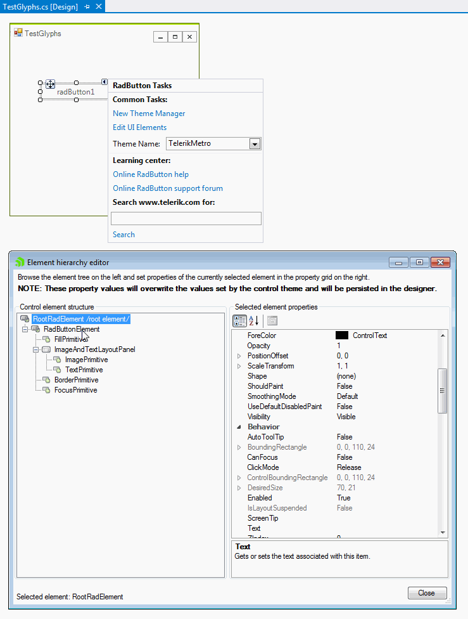Select ImageAndTextLayoutPanel tree item

(94, 349)
